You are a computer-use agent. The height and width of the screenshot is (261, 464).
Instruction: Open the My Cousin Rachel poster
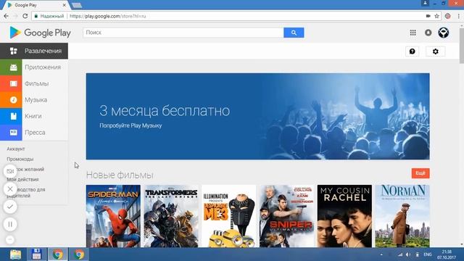click(344, 216)
